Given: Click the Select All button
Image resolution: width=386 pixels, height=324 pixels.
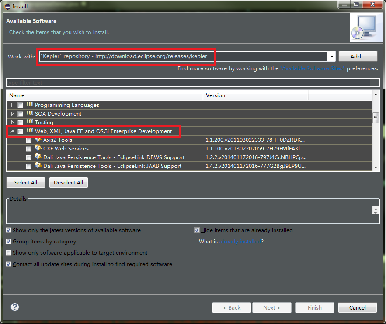Looking at the screenshot, I should [26, 183].
